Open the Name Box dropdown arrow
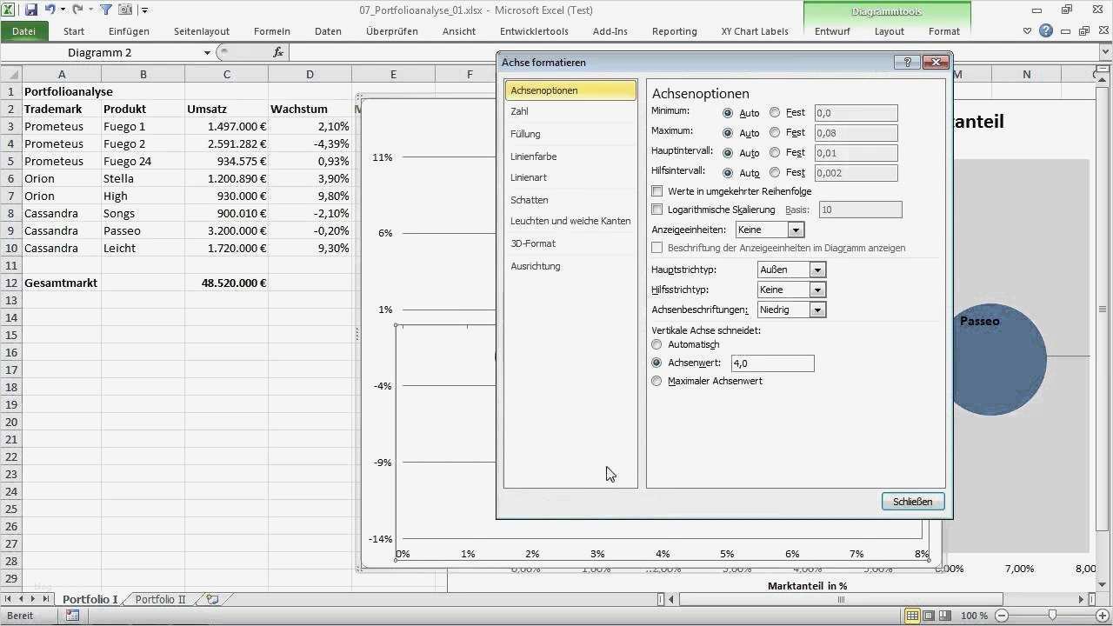 click(x=207, y=52)
